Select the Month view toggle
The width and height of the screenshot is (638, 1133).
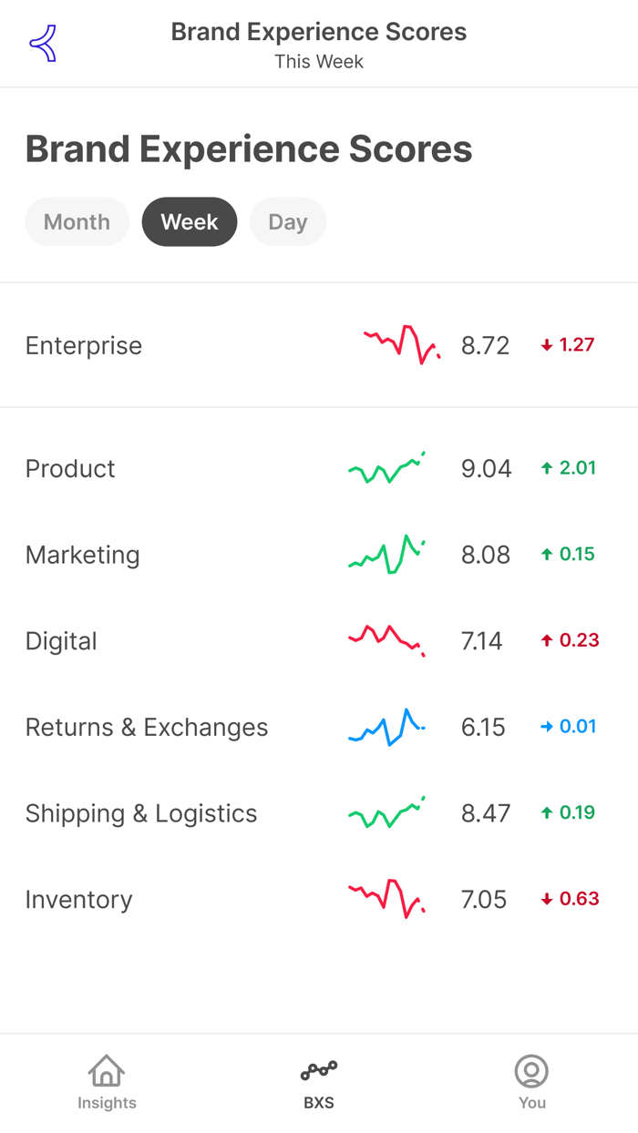(77, 221)
